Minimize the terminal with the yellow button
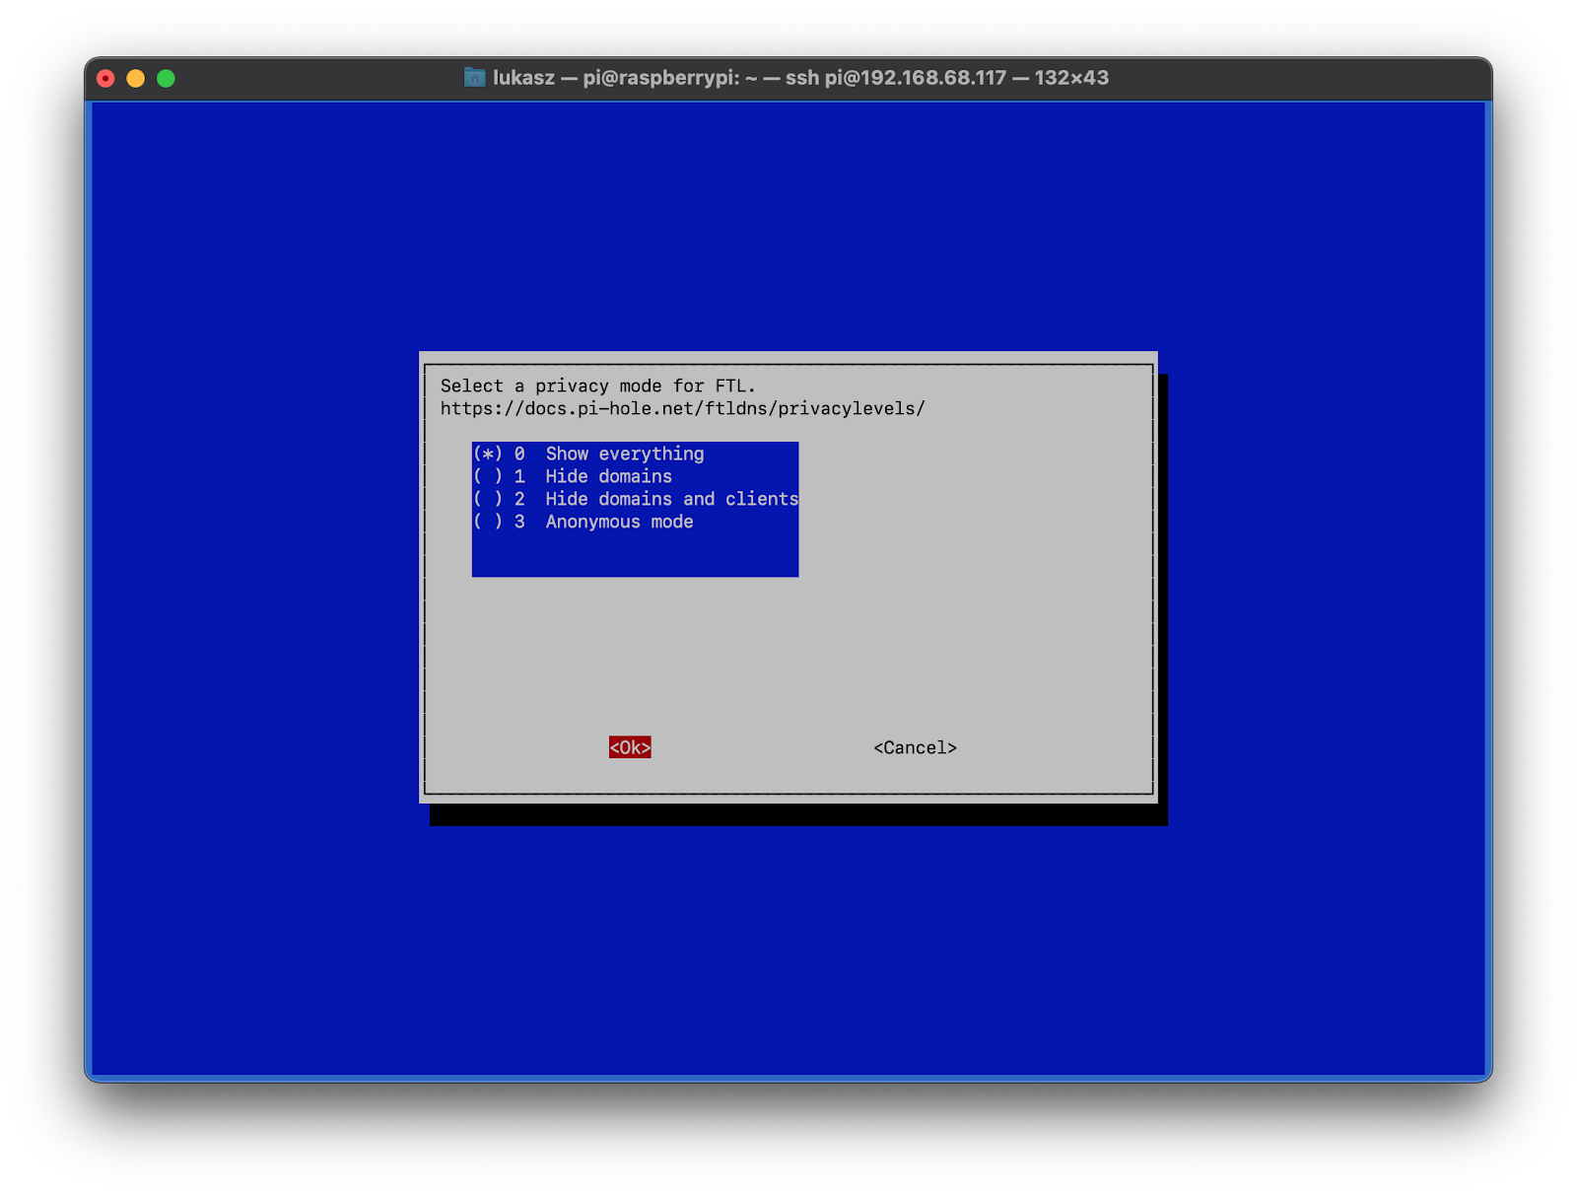 coord(136,78)
